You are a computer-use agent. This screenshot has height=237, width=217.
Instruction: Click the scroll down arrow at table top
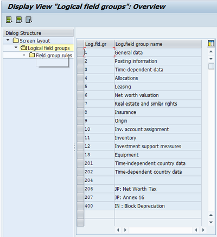point(211,59)
